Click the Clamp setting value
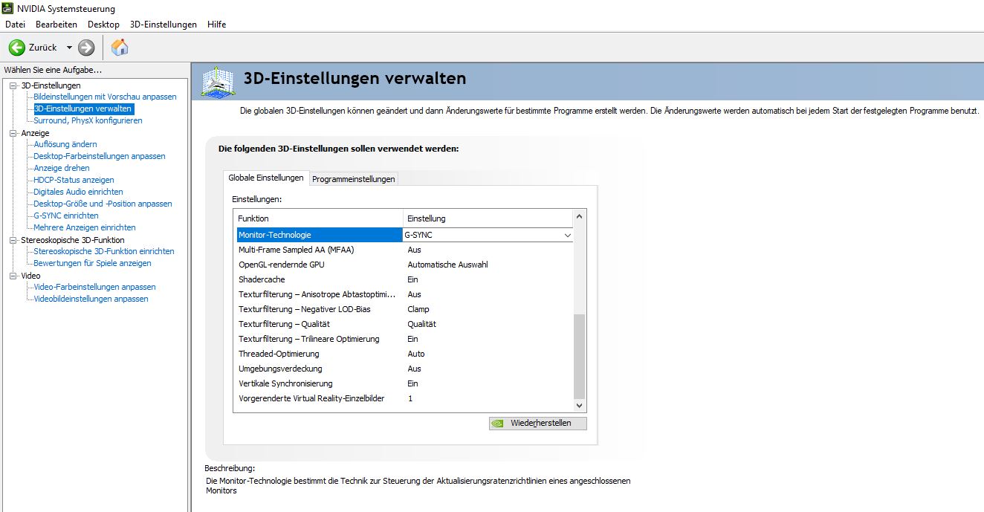Image resolution: width=984 pixels, height=512 pixels. [418, 309]
